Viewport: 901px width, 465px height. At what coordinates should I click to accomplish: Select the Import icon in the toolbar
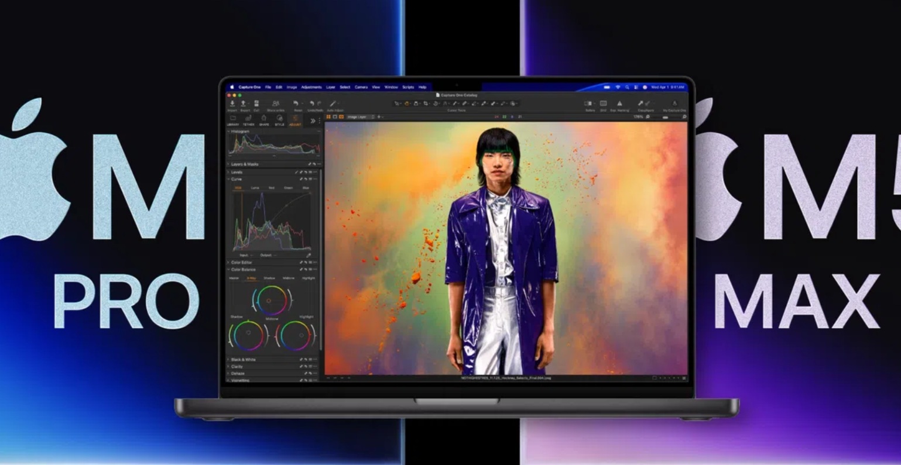tap(233, 104)
